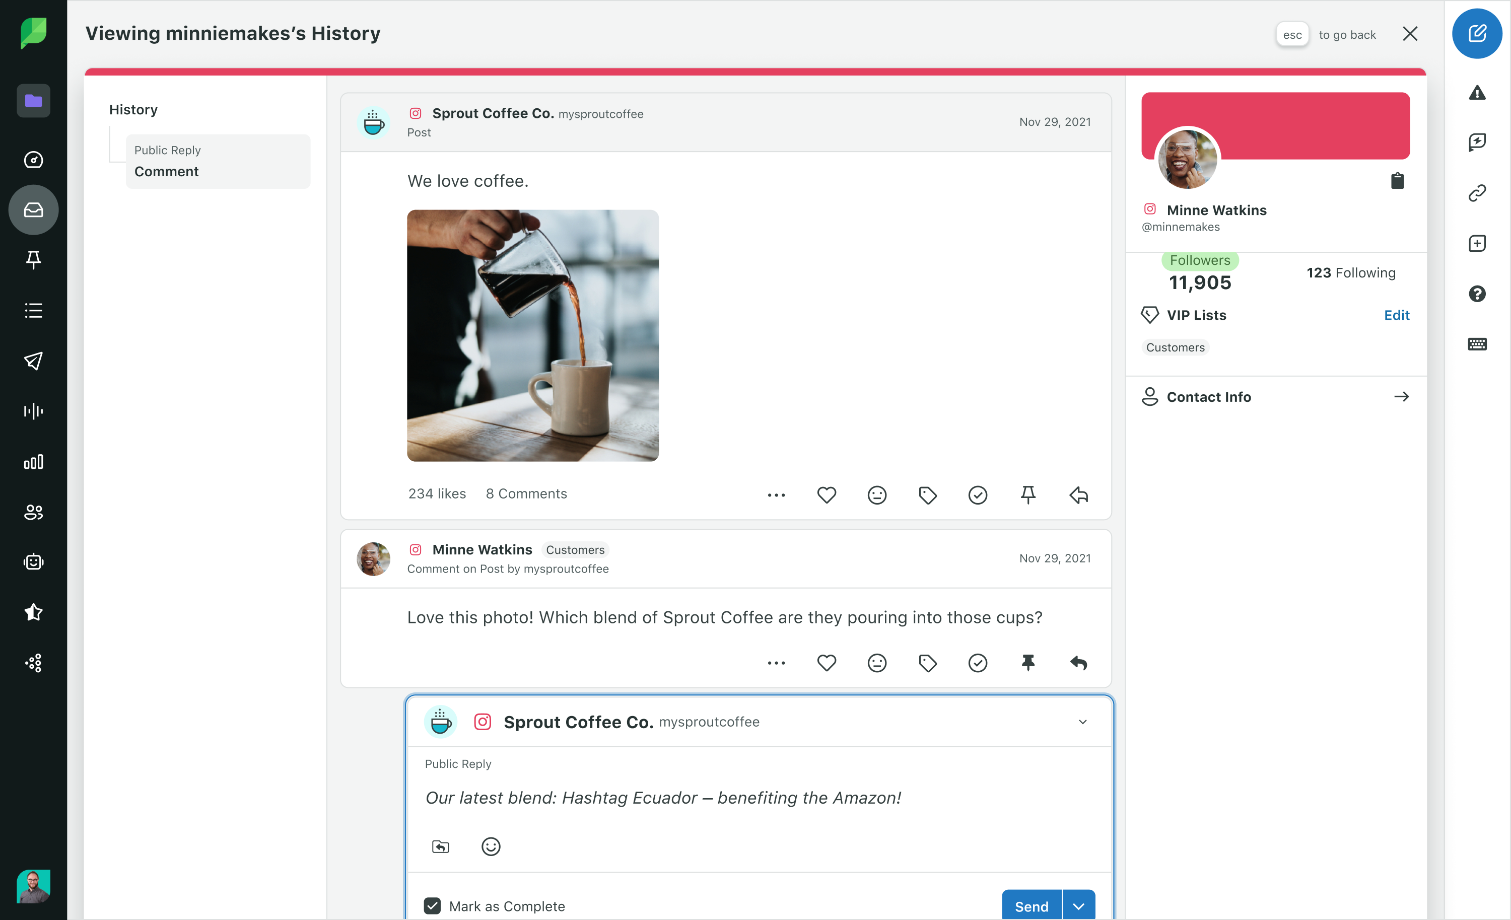Open the reply profile selector chevron
The width and height of the screenshot is (1511, 920).
(1082, 722)
